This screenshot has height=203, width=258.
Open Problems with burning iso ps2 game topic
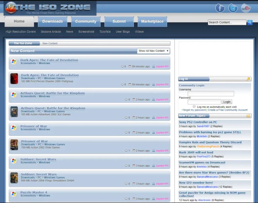(x=210, y=132)
